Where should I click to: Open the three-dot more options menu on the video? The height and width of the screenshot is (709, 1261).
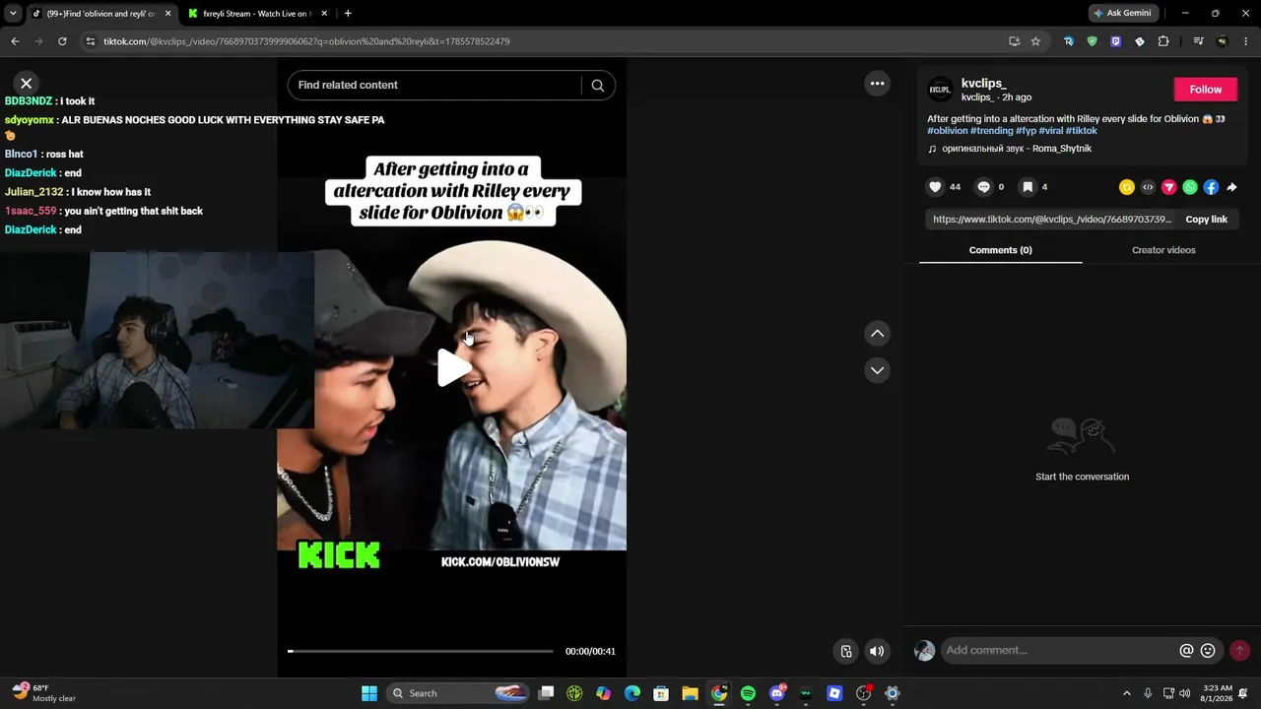click(x=877, y=84)
